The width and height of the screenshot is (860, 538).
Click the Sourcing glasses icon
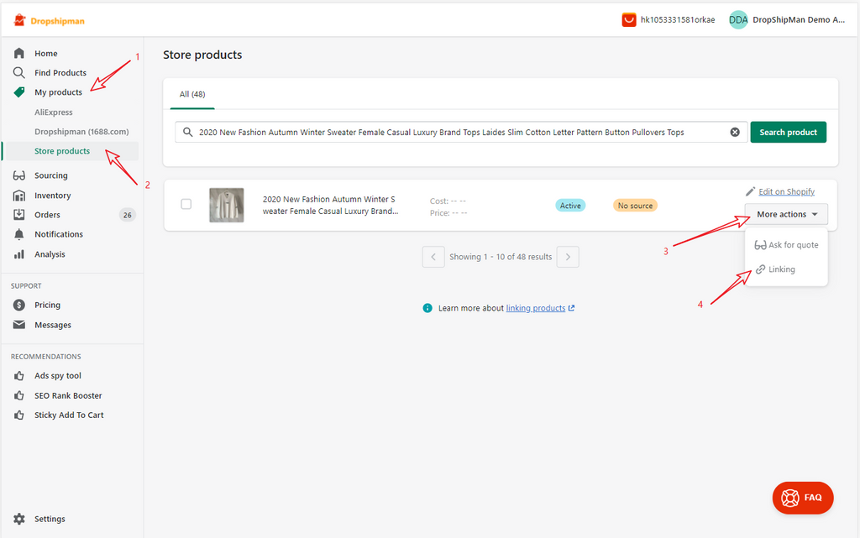tap(19, 175)
